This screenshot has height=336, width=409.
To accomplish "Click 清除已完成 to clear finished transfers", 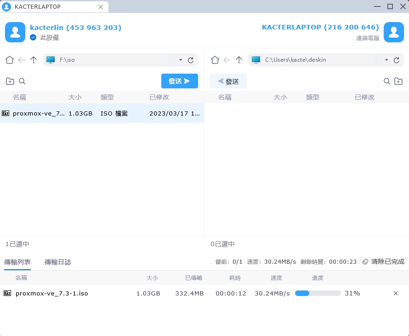I will pyautogui.click(x=383, y=261).
